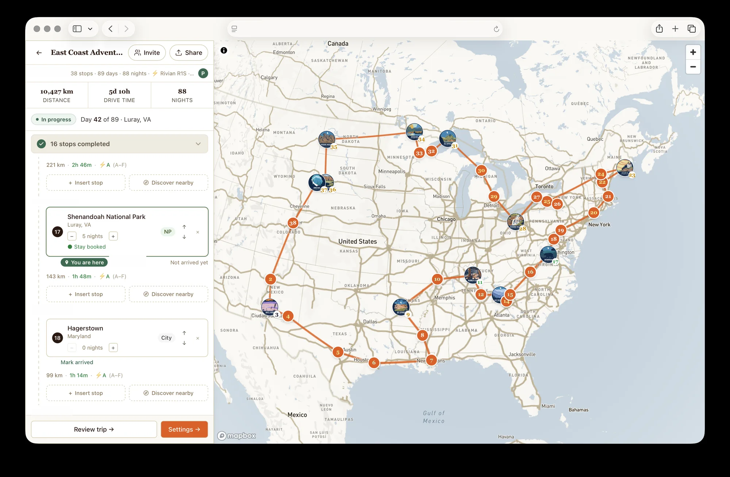Zoom in on the map
The image size is (730, 477).
(693, 52)
